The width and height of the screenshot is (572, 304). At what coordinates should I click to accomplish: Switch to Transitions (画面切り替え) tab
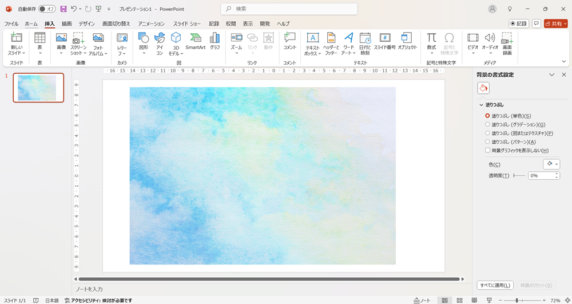coord(116,23)
